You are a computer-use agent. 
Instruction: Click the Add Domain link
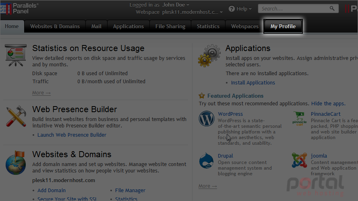pos(52,190)
